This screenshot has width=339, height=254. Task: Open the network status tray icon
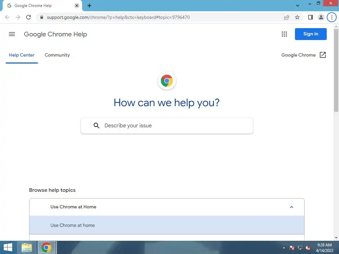[300, 248]
